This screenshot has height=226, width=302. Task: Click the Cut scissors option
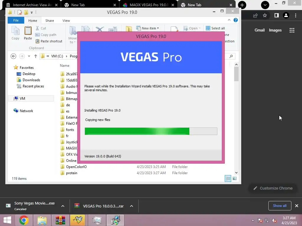tap(41, 28)
